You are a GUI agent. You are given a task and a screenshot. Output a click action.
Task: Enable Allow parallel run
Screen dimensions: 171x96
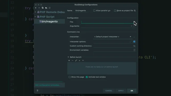coord(94,11)
